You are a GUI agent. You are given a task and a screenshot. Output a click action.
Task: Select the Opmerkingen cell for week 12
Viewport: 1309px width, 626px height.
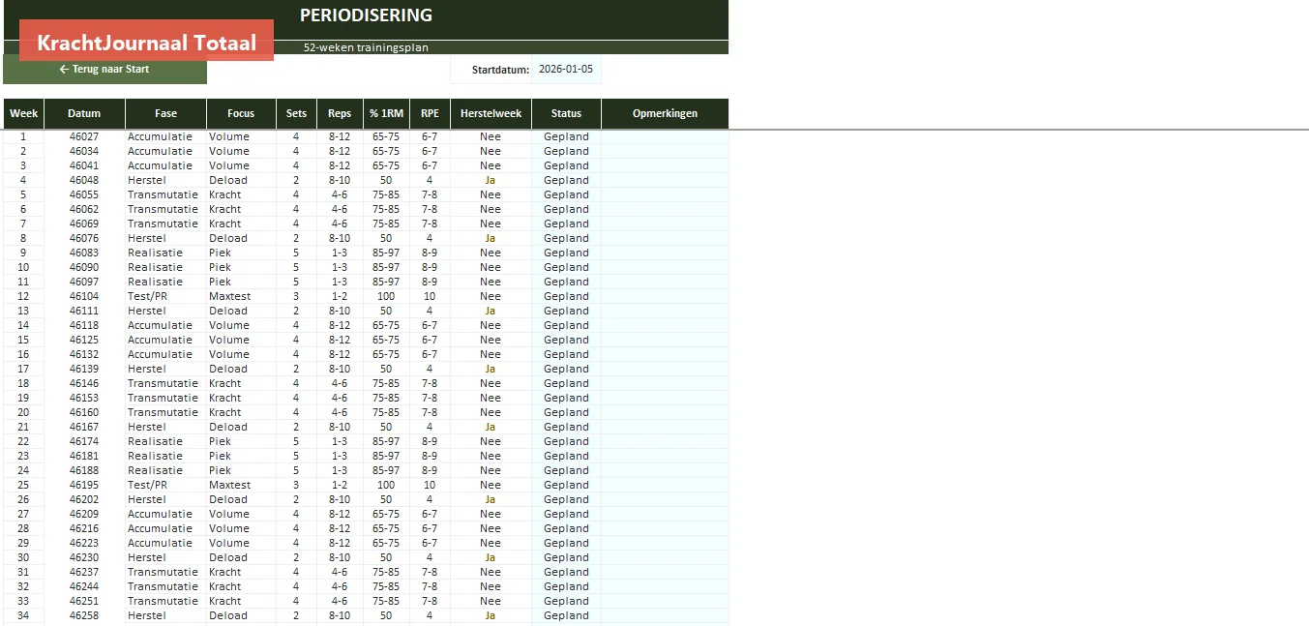pyautogui.click(x=665, y=296)
